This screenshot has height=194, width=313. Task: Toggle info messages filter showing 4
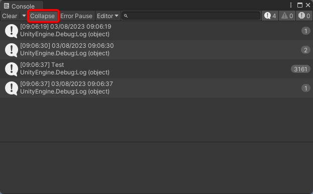(x=270, y=16)
